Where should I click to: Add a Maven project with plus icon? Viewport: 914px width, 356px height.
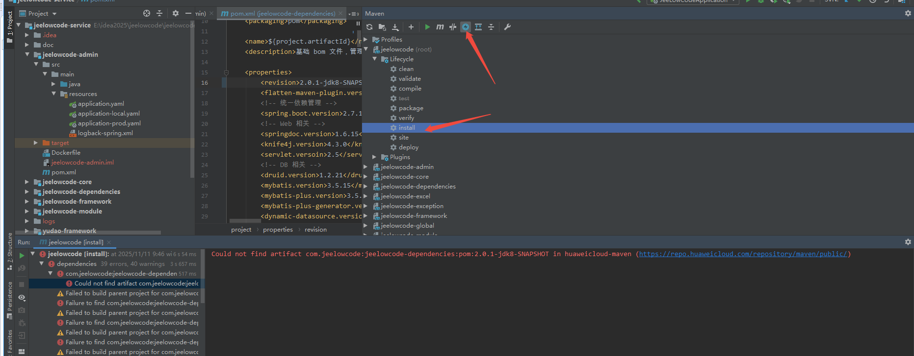[x=411, y=27]
